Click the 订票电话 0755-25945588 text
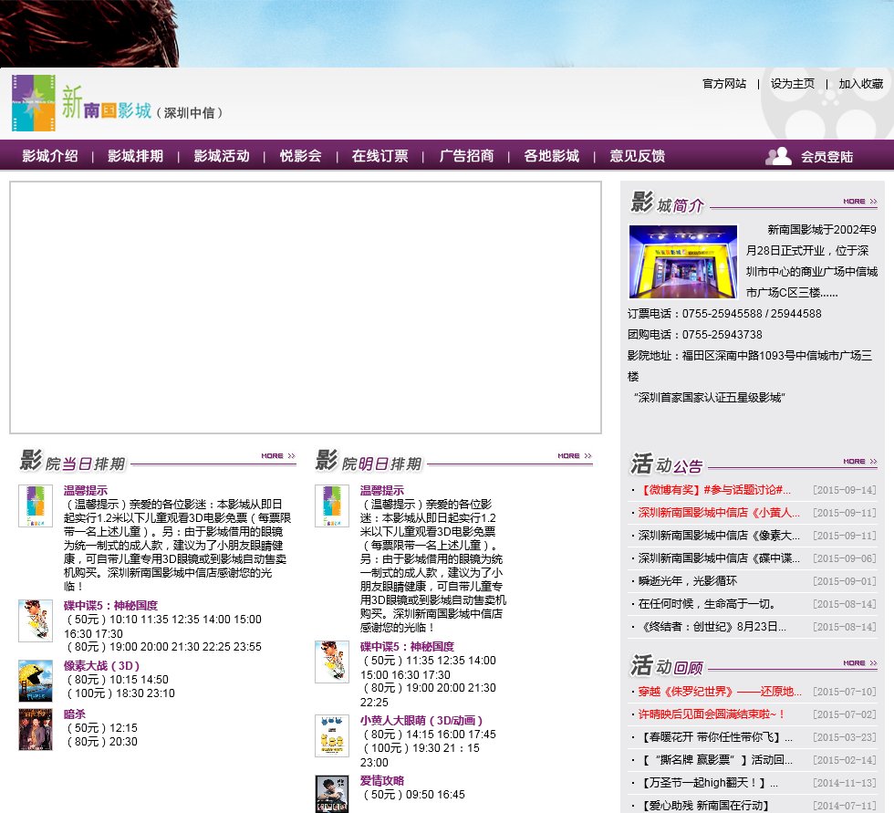Screen dimensions: 894x813 pyautogui.click(x=724, y=314)
